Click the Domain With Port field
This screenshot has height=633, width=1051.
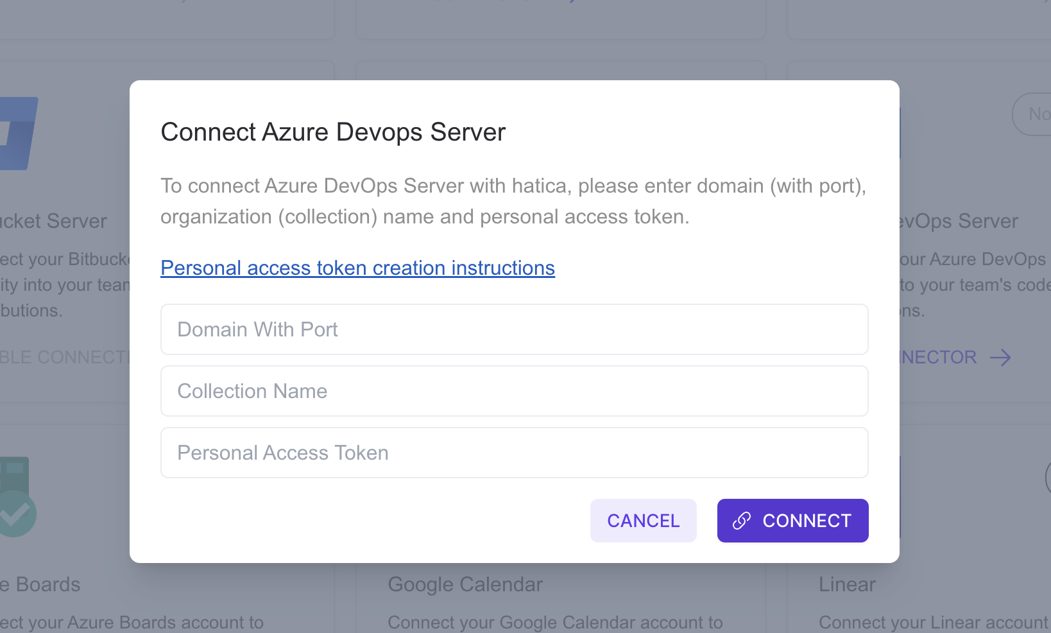(514, 329)
